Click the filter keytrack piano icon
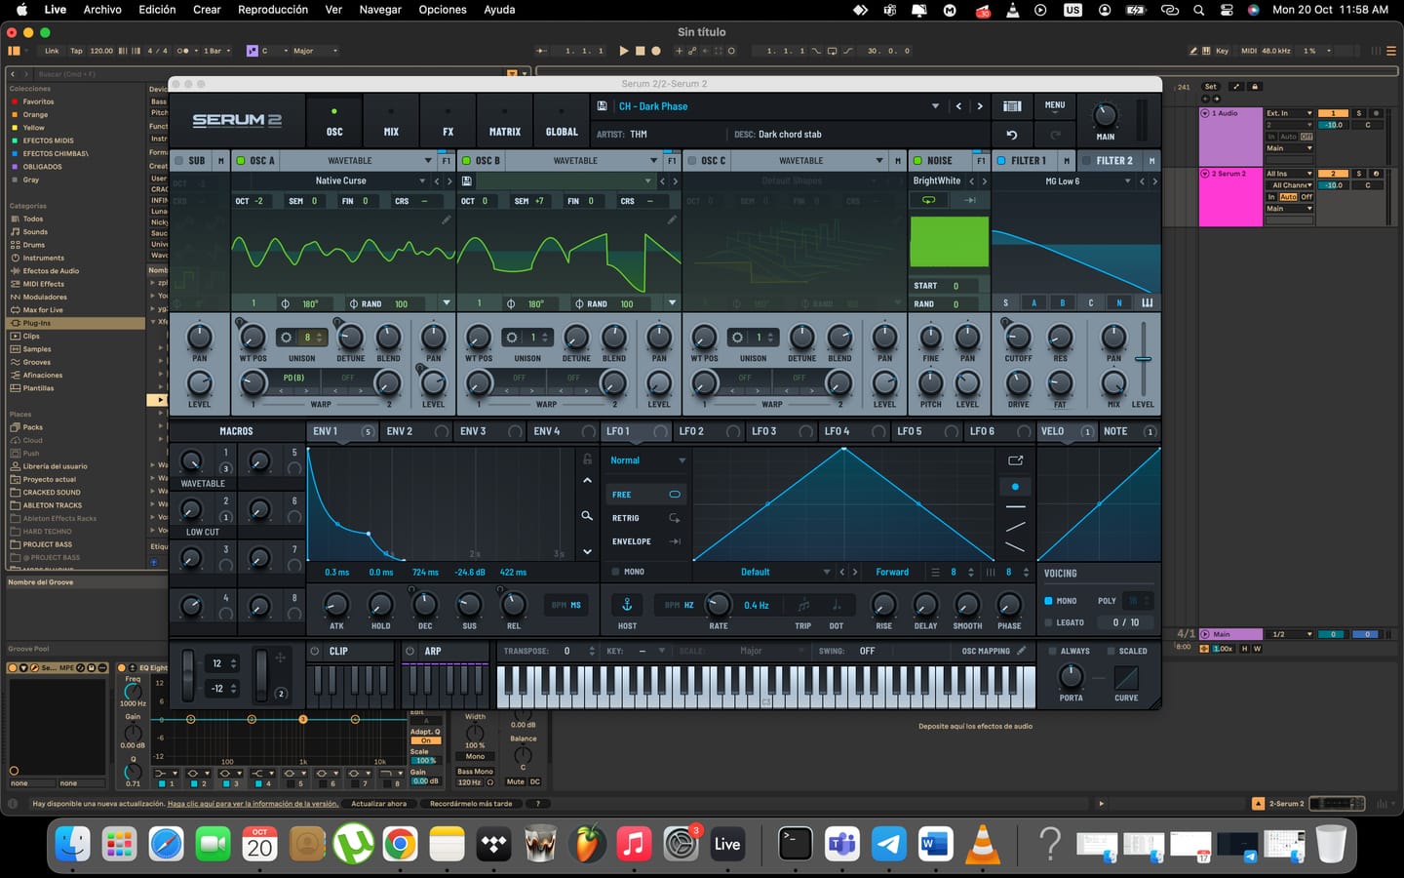This screenshot has height=878, width=1404. (1147, 303)
